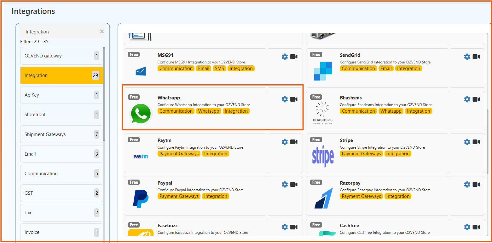Click SendGrid video camera icon
Viewport: 492px width, 243px height.
tap(476, 57)
